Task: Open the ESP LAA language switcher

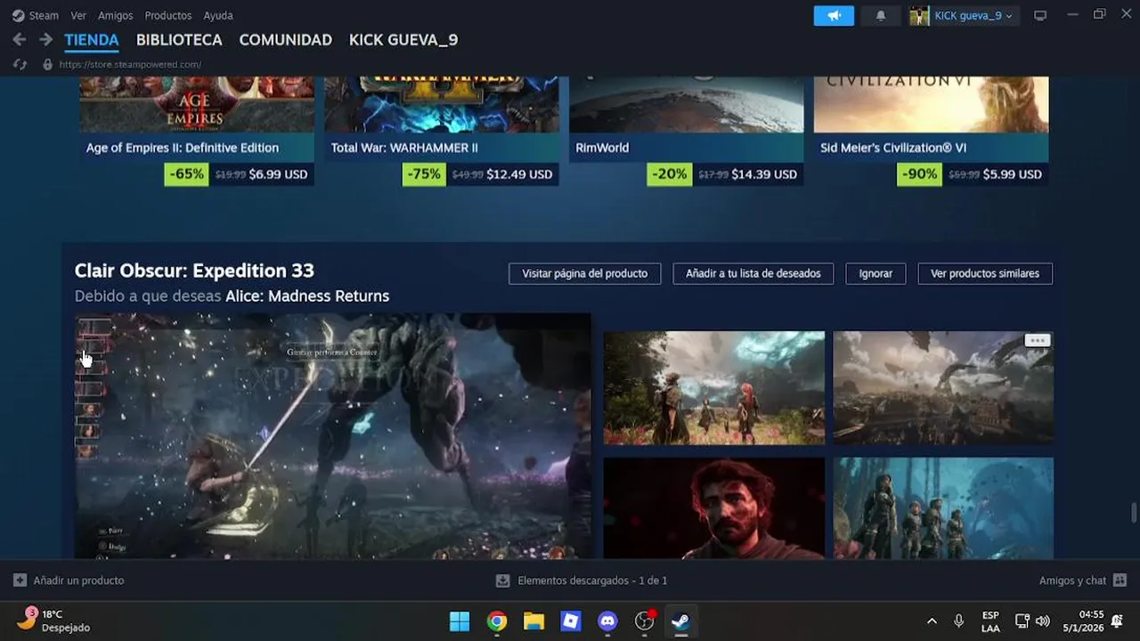Action: pyautogui.click(x=990, y=621)
